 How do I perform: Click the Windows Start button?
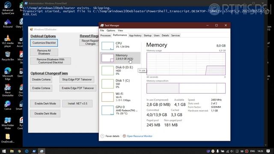[4, 151]
